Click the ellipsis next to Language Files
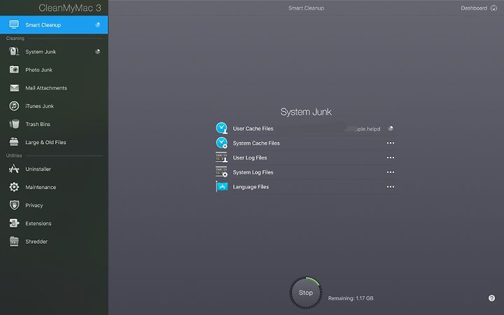Image resolution: width=504 pixels, height=315 pixels. click(x=390, y=187)
